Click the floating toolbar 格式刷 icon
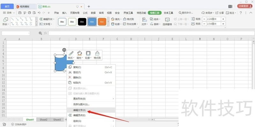 pyautogui.click(x=97, y=53)
